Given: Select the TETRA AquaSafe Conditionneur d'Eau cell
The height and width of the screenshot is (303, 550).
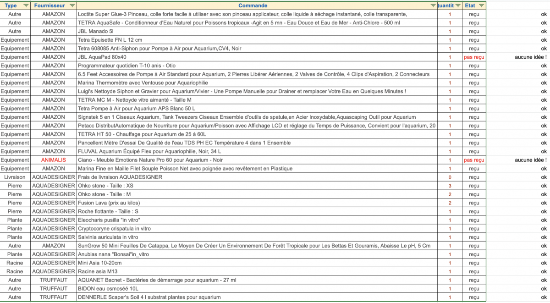Looking at the screenshot, I should [257, 23].
